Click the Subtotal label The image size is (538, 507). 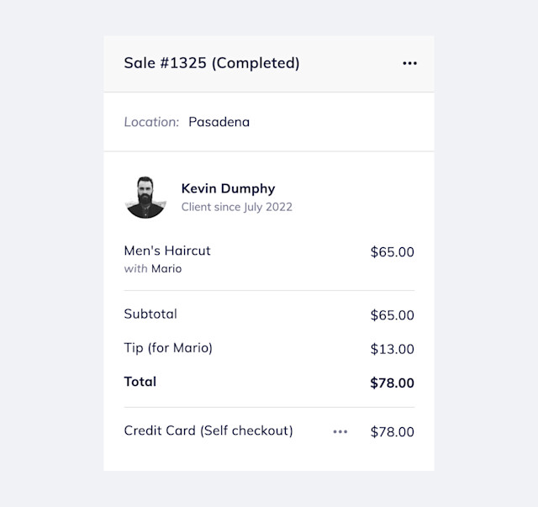pos(150,314)
